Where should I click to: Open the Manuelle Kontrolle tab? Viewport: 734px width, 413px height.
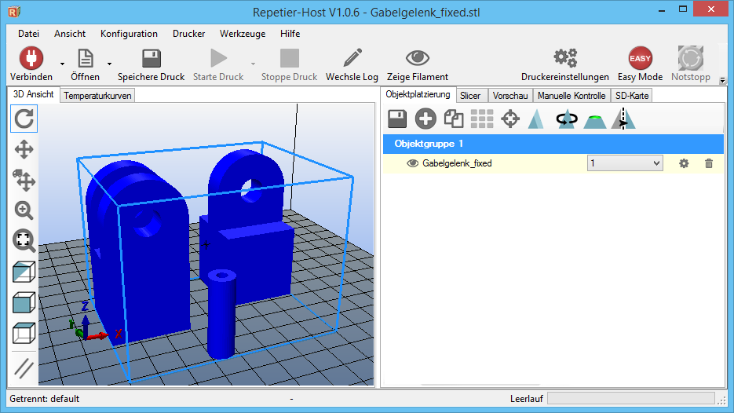tap(571, 96)
